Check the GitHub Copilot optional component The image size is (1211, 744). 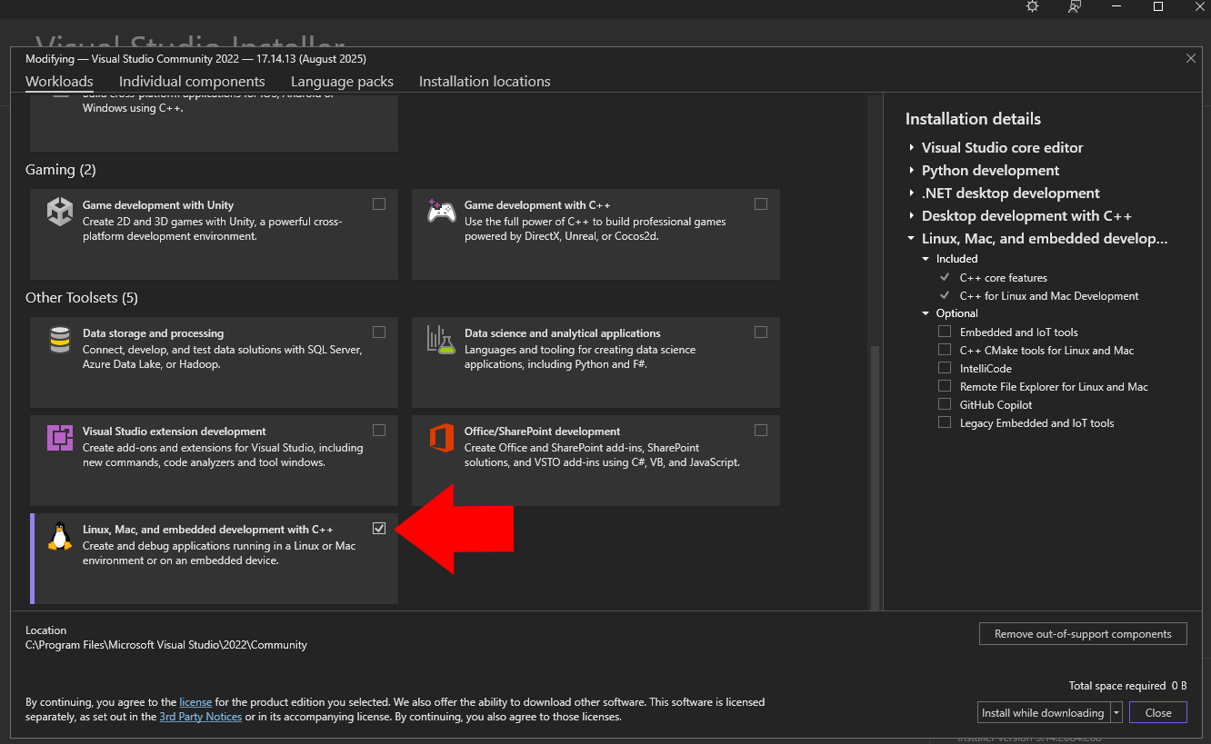[x=945, y=404]
